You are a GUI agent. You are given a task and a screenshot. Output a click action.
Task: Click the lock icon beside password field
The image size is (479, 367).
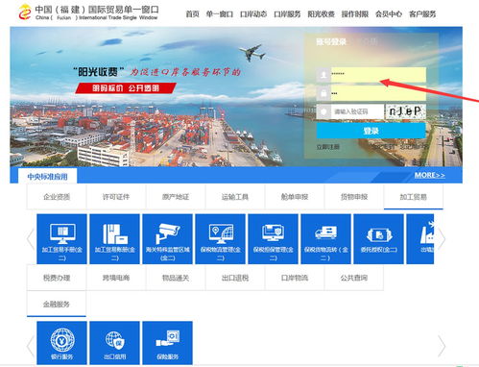(x=323, y=93)
